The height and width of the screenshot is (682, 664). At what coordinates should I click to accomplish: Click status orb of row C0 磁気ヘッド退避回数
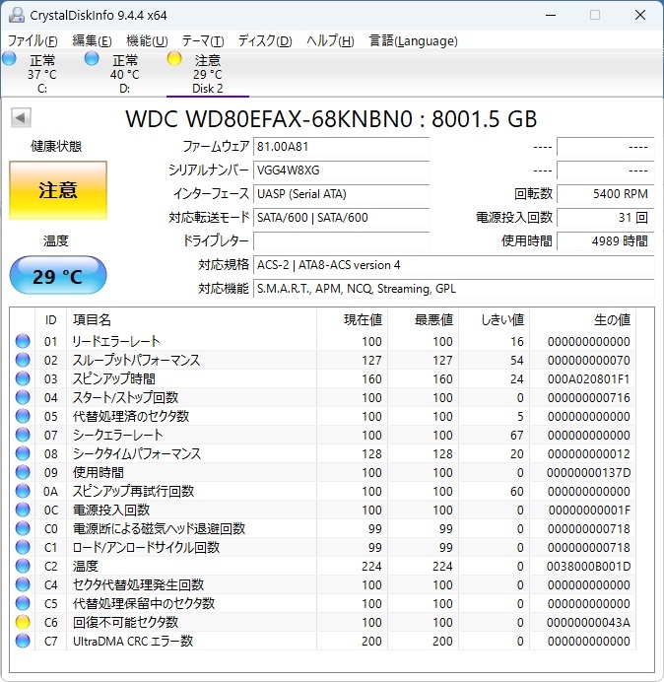pos(23,528)
